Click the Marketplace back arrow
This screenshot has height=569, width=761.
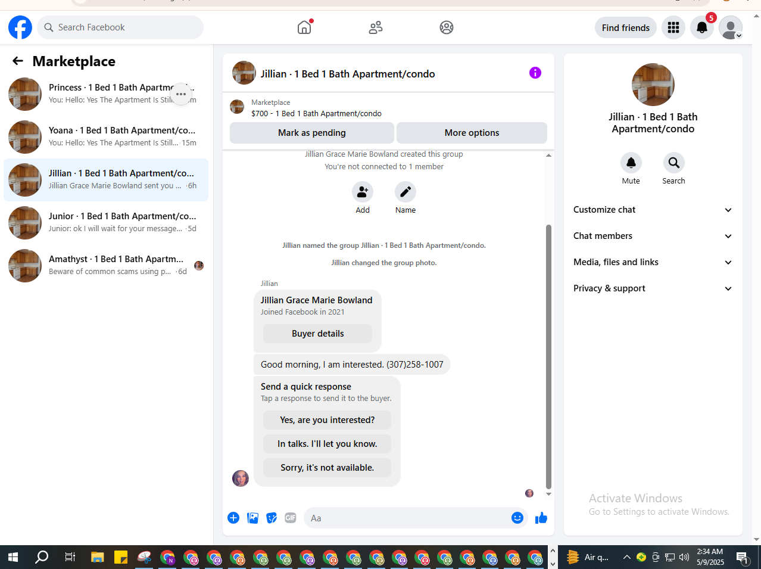point(18,61)
